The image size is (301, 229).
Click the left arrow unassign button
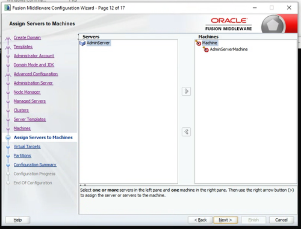click(186, 132)
